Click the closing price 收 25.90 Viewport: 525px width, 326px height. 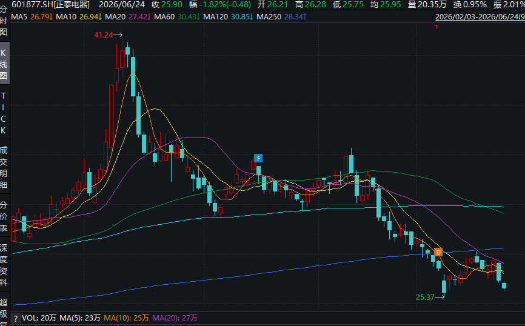pyautogui.click(x=167, y=4)
